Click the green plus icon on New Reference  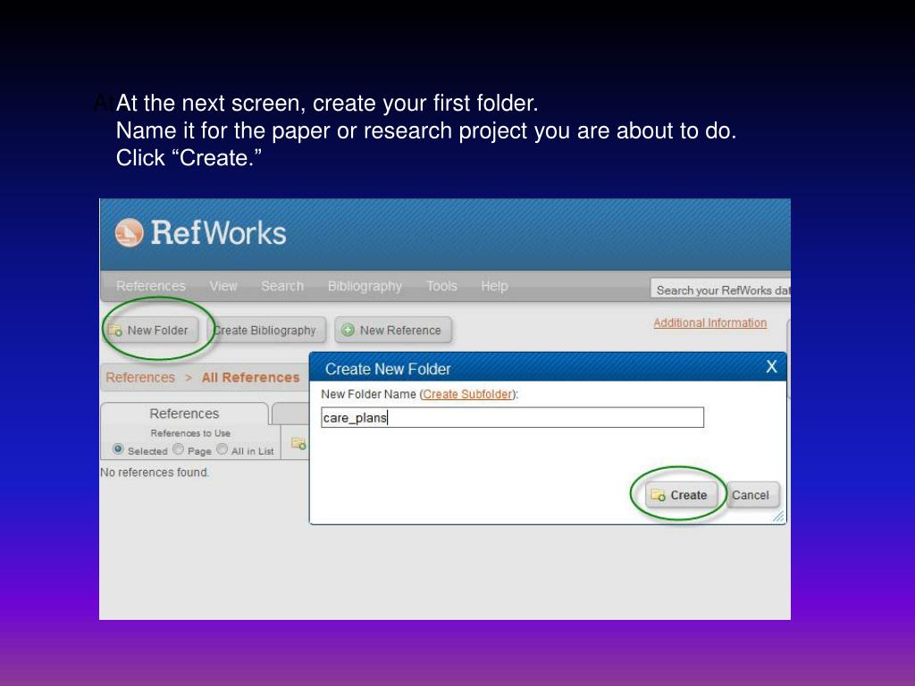(x=348, y=330)
